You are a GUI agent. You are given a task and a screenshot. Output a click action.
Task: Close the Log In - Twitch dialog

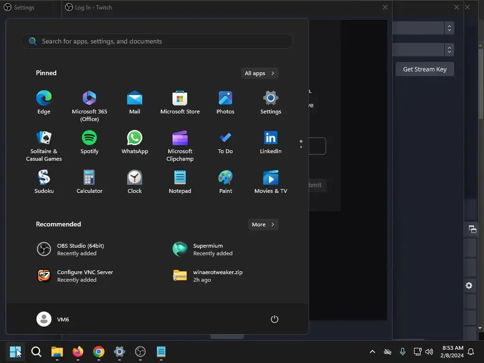click(x=385, y=7)
